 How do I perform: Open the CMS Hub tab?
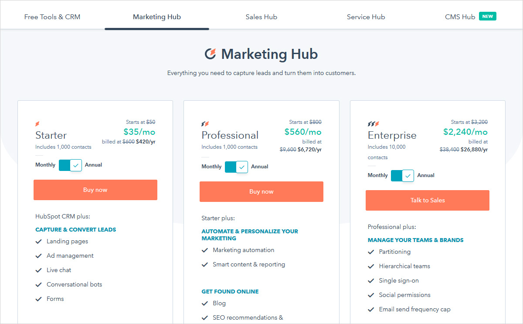pyautogui.click(x=460, y=17)
